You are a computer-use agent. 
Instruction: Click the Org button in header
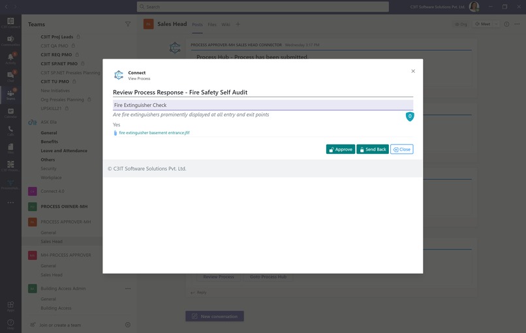coord(461,24)
